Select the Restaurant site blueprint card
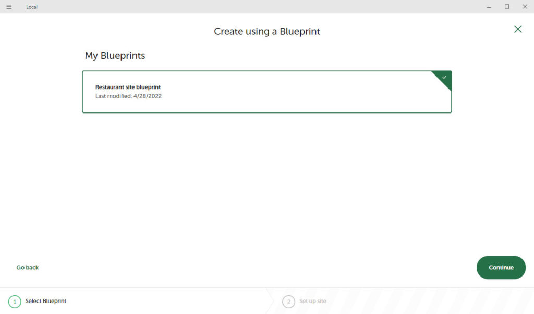The height and width of the screenshot is (314, 534). point(266,92)
